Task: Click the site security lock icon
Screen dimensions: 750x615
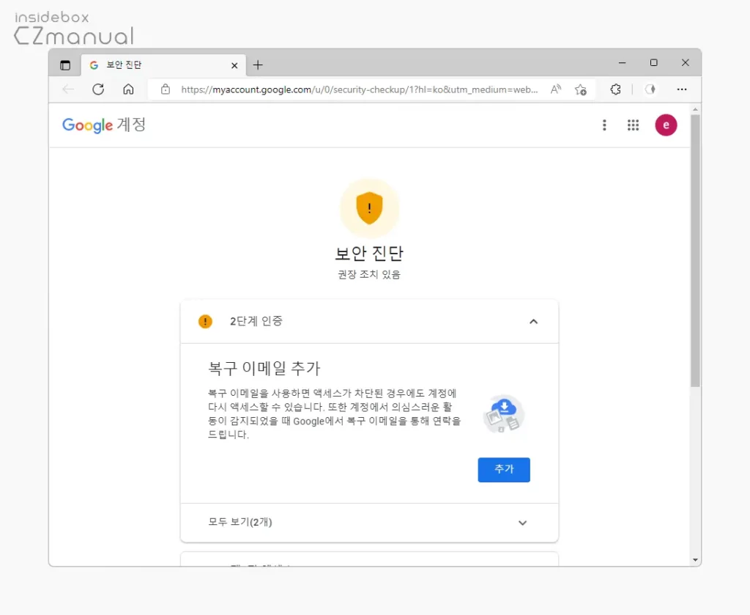Action: 165,89
